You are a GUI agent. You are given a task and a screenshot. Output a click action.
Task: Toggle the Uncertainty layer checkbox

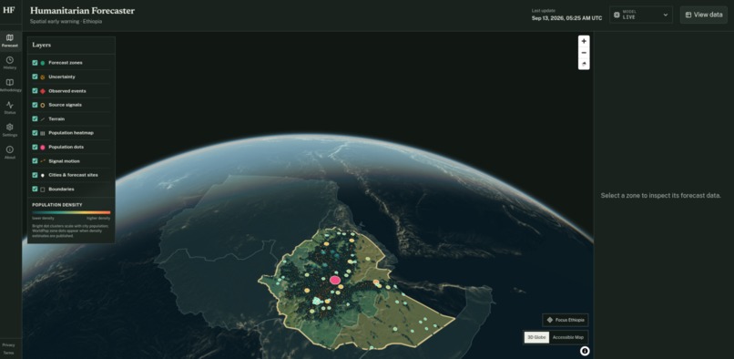[35, 77]
